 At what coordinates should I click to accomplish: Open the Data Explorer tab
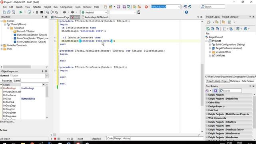tap(248, 81)
